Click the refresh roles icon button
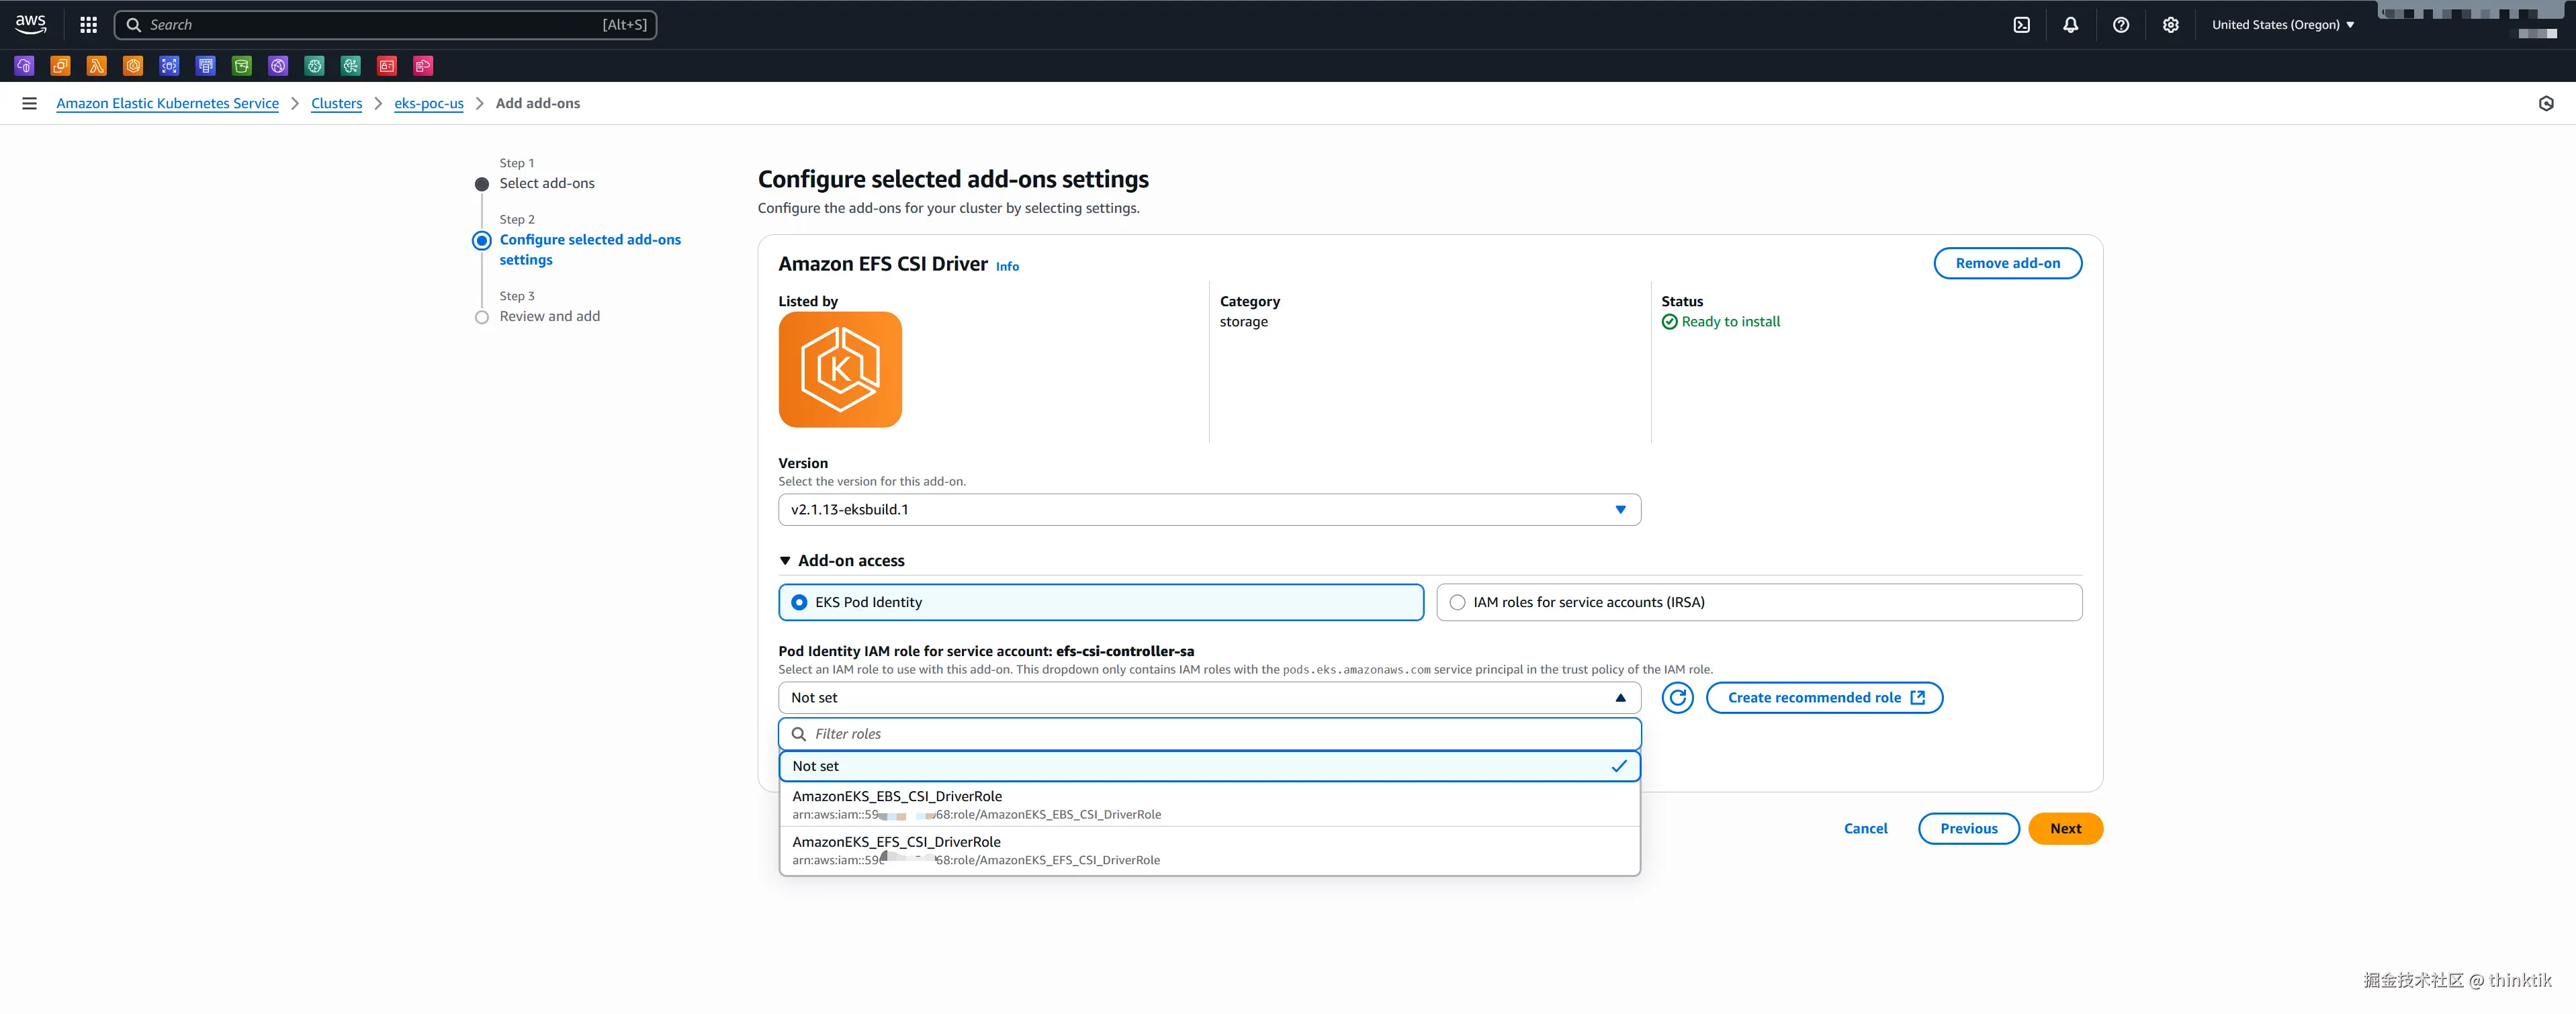The height and width of the screenshot is (1014, 2576). pyautogui.click(x=1677, y=698)
